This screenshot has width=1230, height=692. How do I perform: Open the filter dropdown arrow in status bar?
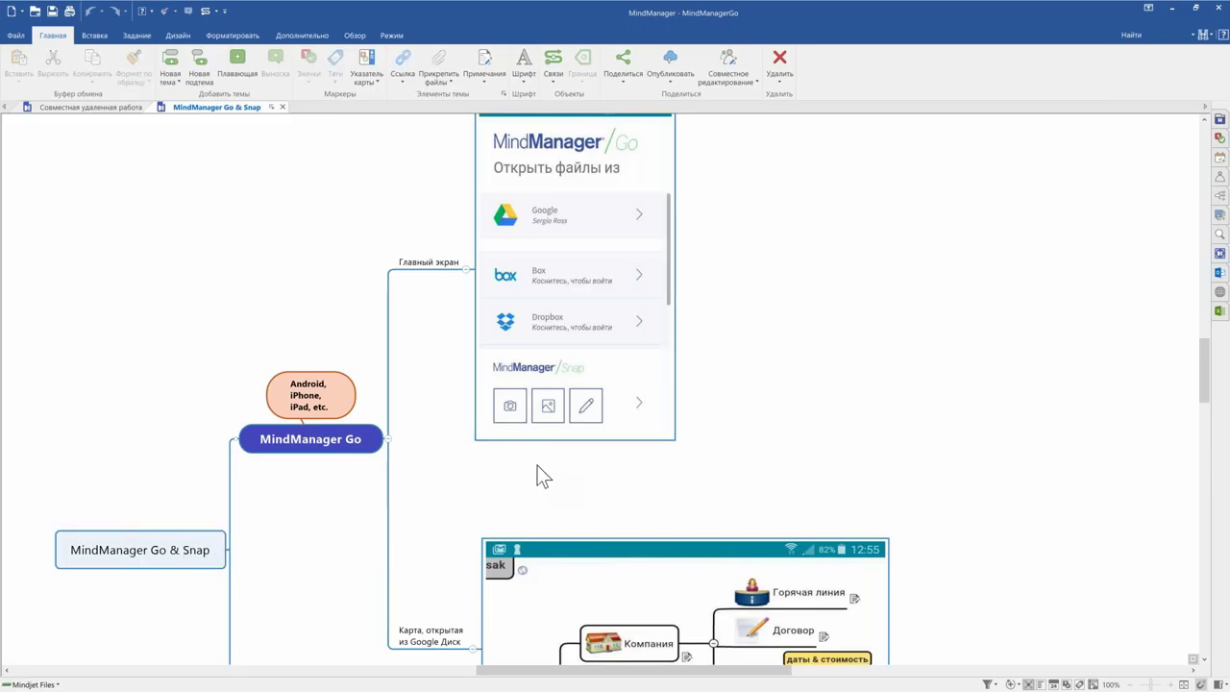click(996, 684)
